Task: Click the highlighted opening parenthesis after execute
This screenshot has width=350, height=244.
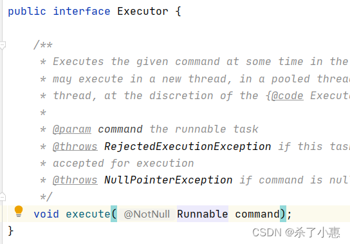Action: 114,214
